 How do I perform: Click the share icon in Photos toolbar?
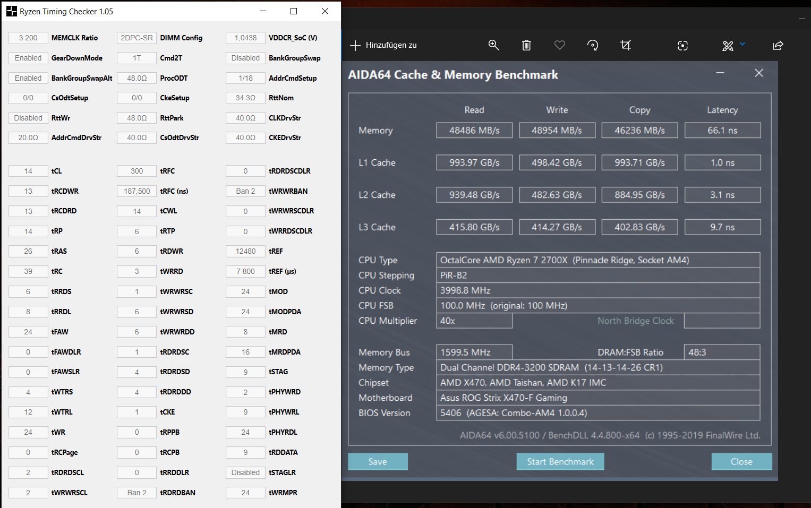tap(778, 45)
